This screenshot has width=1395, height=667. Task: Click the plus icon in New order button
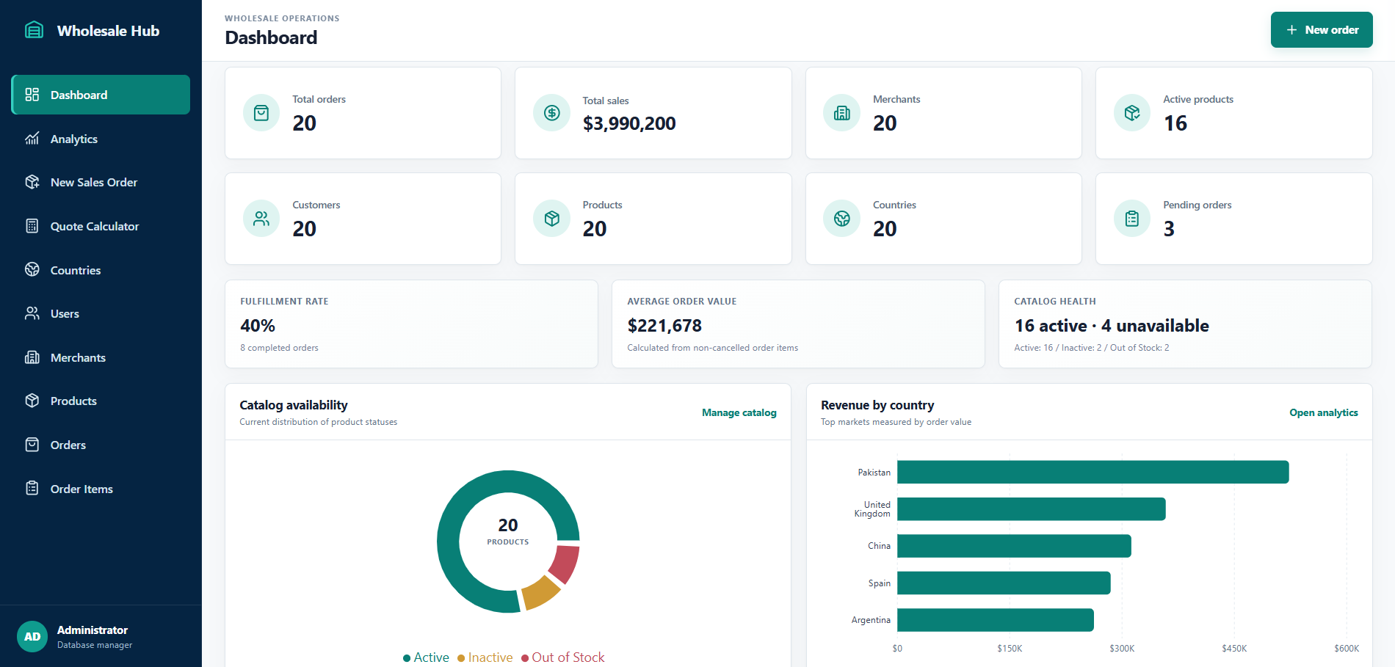pos(1291,30)
